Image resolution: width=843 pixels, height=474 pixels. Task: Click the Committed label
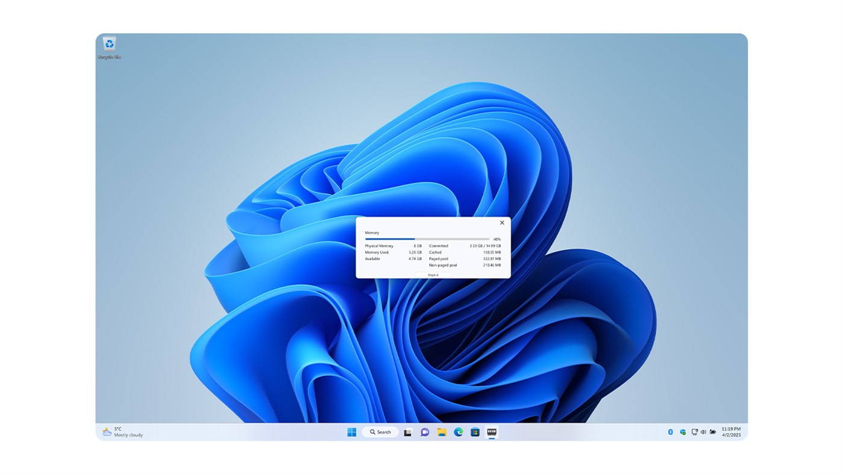click(x=439, y=246)
